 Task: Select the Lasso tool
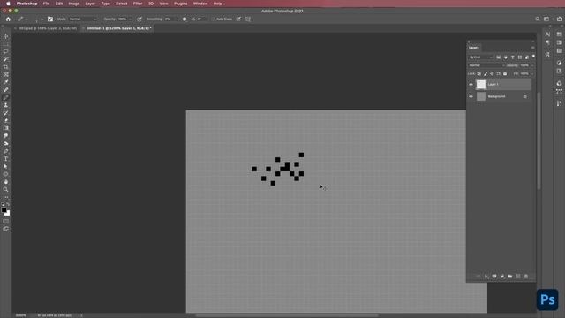[x=6, y=51]
